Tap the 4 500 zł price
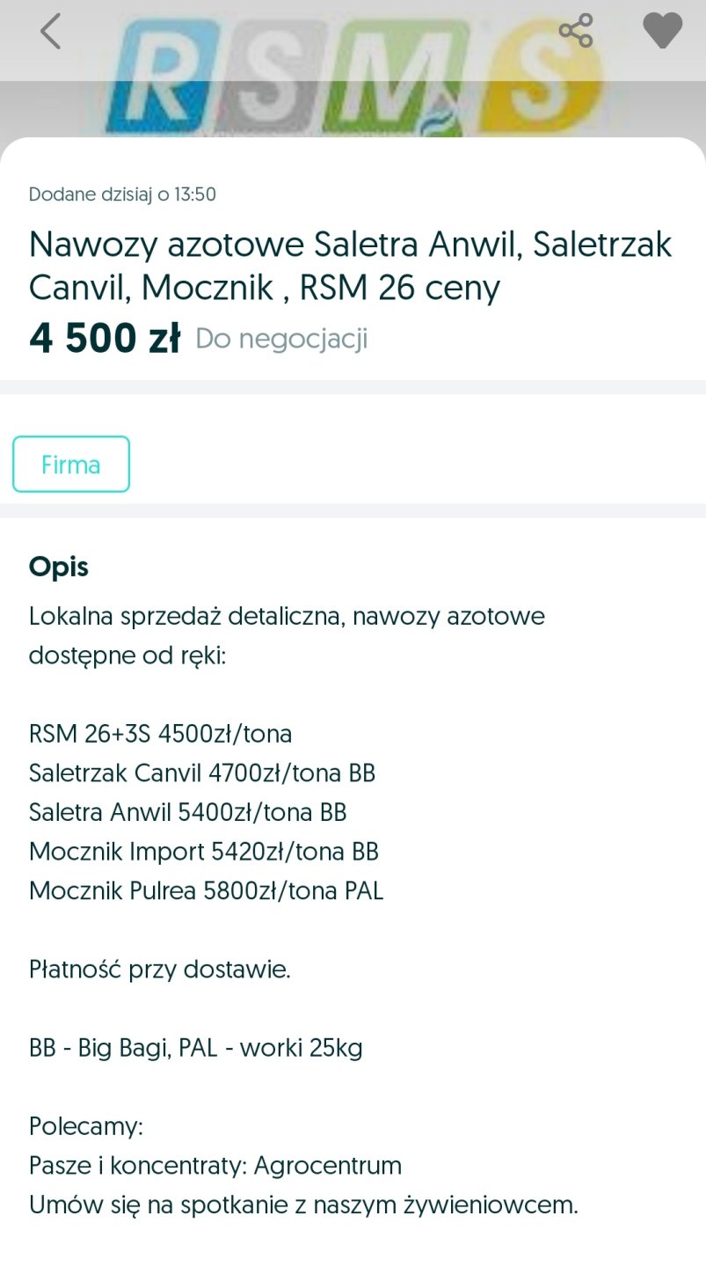Image resolution: width=706 pixels, height=1267 pixels. (105, 339)
